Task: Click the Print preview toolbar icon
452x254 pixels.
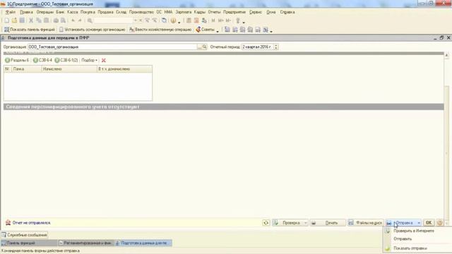Action: point(63,20)
